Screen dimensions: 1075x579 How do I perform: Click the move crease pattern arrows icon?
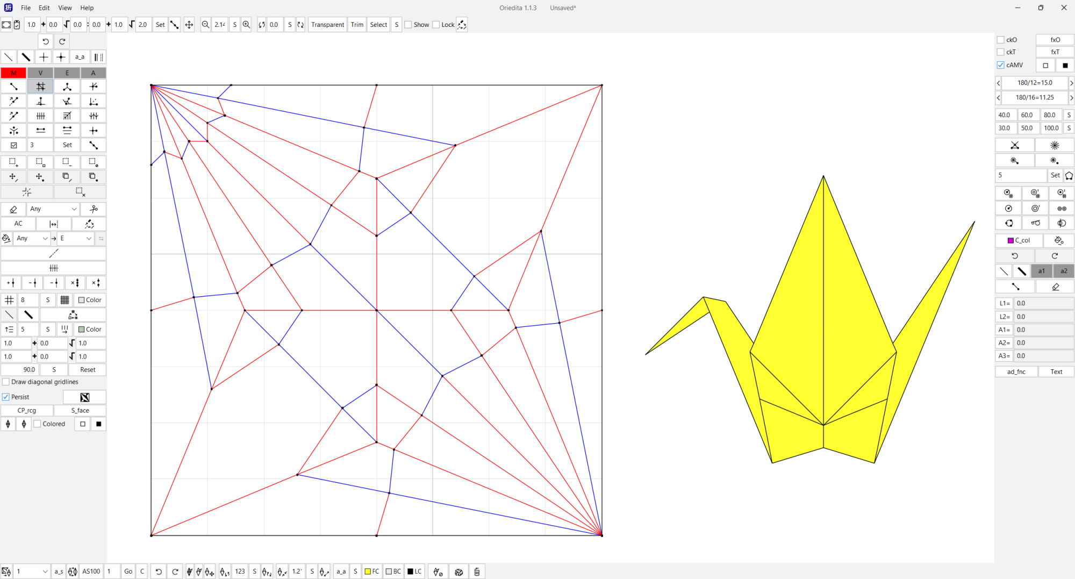click(x=189, y=25)
